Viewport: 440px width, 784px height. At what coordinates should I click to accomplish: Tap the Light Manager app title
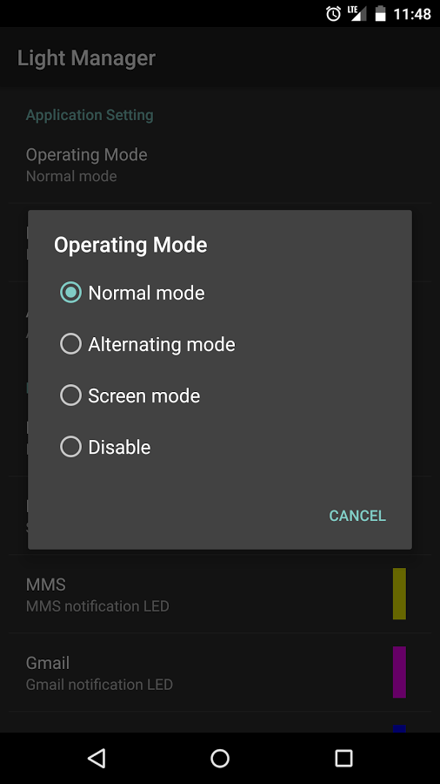tap(86, 58)
